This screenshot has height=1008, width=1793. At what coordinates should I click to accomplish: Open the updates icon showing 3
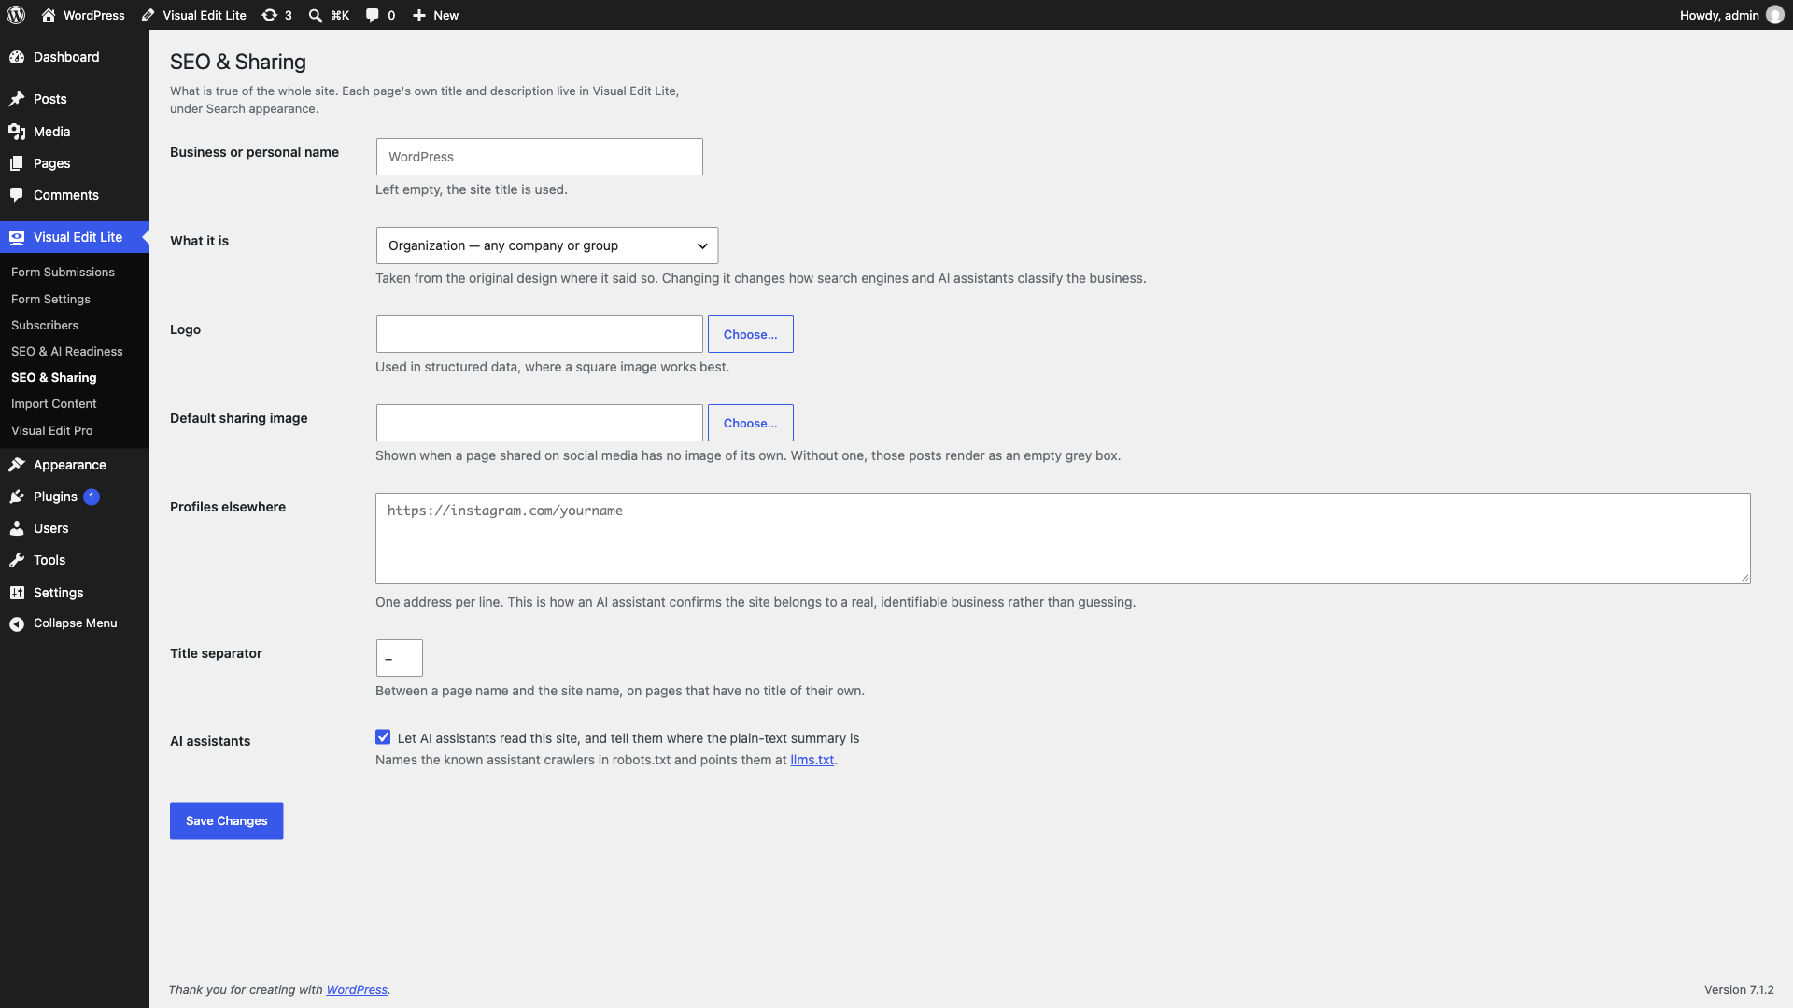click(x=269, y=15)
